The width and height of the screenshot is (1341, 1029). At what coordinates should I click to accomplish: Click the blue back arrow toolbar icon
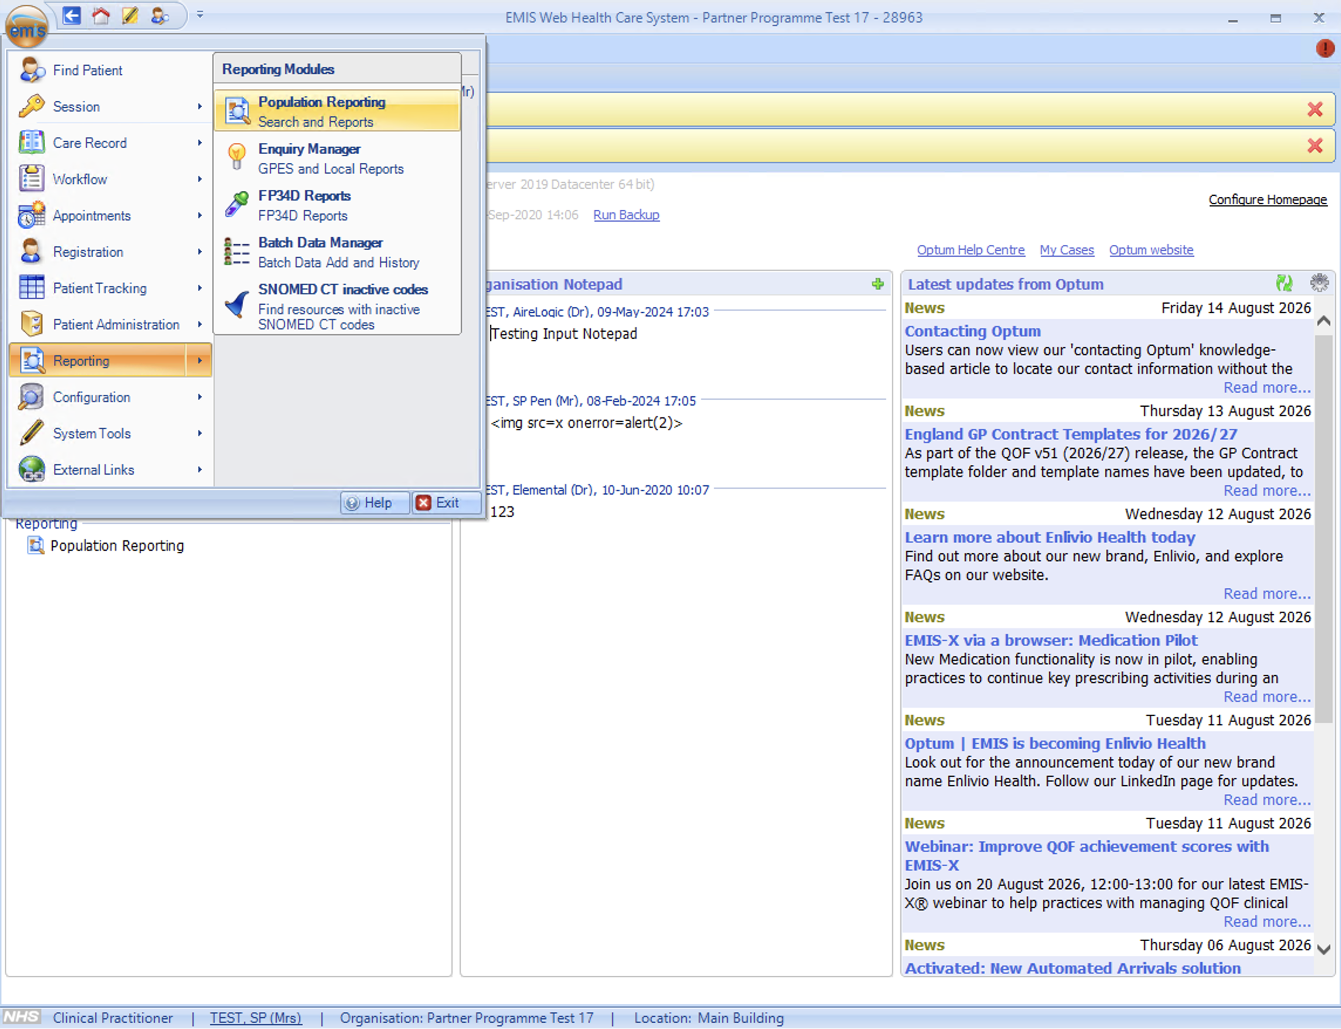click(x=72, y=15)
